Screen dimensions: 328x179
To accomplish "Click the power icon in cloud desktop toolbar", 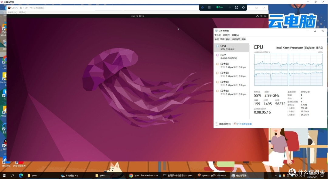I will pyautogui.click(x=244, y=7).
